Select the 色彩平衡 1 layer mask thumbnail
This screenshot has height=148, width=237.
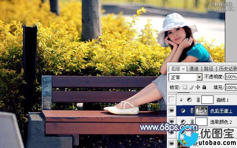pyautogui.click(x=201, y=111)
